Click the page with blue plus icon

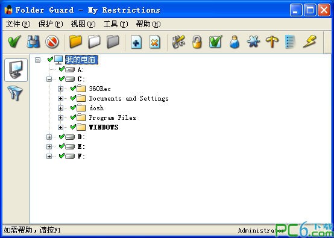(x=136, y=42)
